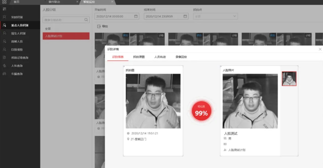Click the 导出 export button
The width and height of the screenshot is (323, 168).
(103, 26)
